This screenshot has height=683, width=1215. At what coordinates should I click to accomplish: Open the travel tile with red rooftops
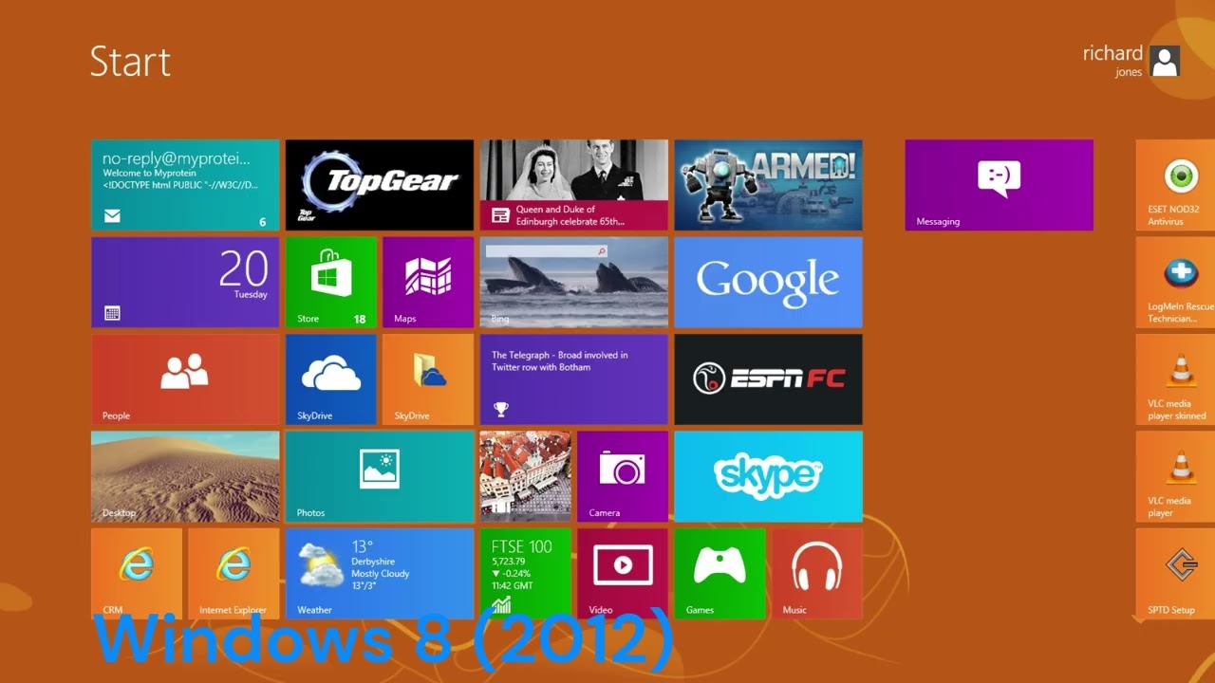coord(526,477)
